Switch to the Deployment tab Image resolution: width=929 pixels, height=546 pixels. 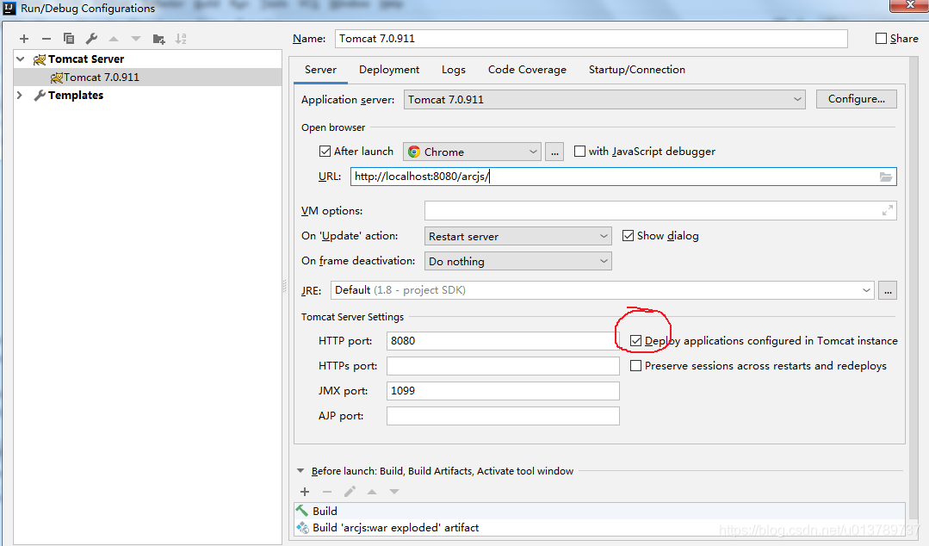389,70
